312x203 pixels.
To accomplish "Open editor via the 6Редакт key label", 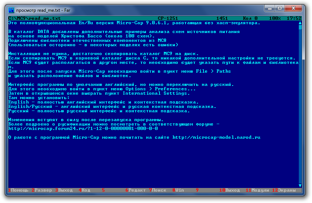I will click(136, 190).
